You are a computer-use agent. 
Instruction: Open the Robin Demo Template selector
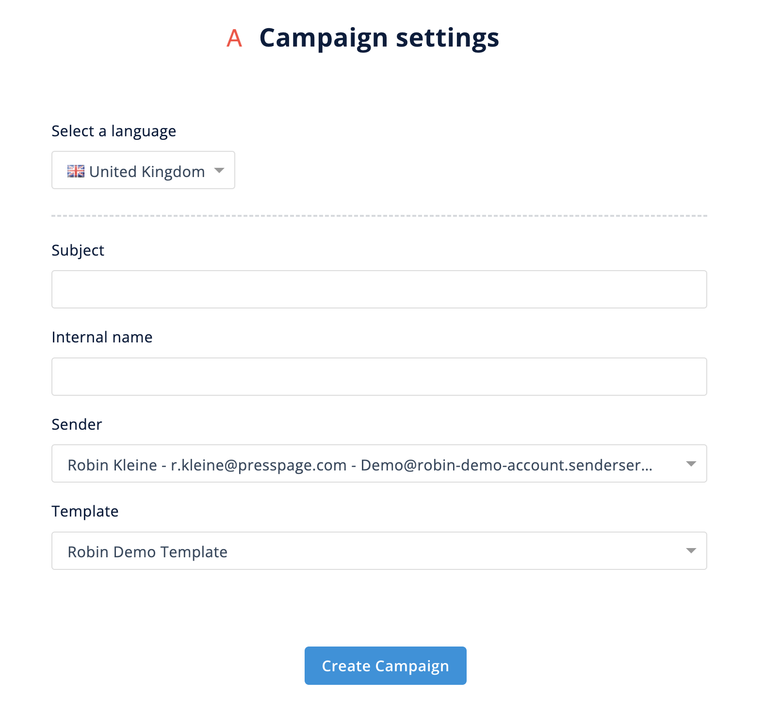click(x=379, y=551)
